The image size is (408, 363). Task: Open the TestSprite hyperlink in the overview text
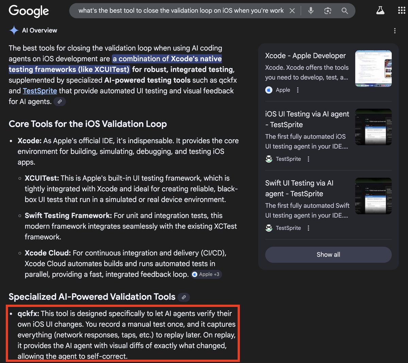click(40, 91)
